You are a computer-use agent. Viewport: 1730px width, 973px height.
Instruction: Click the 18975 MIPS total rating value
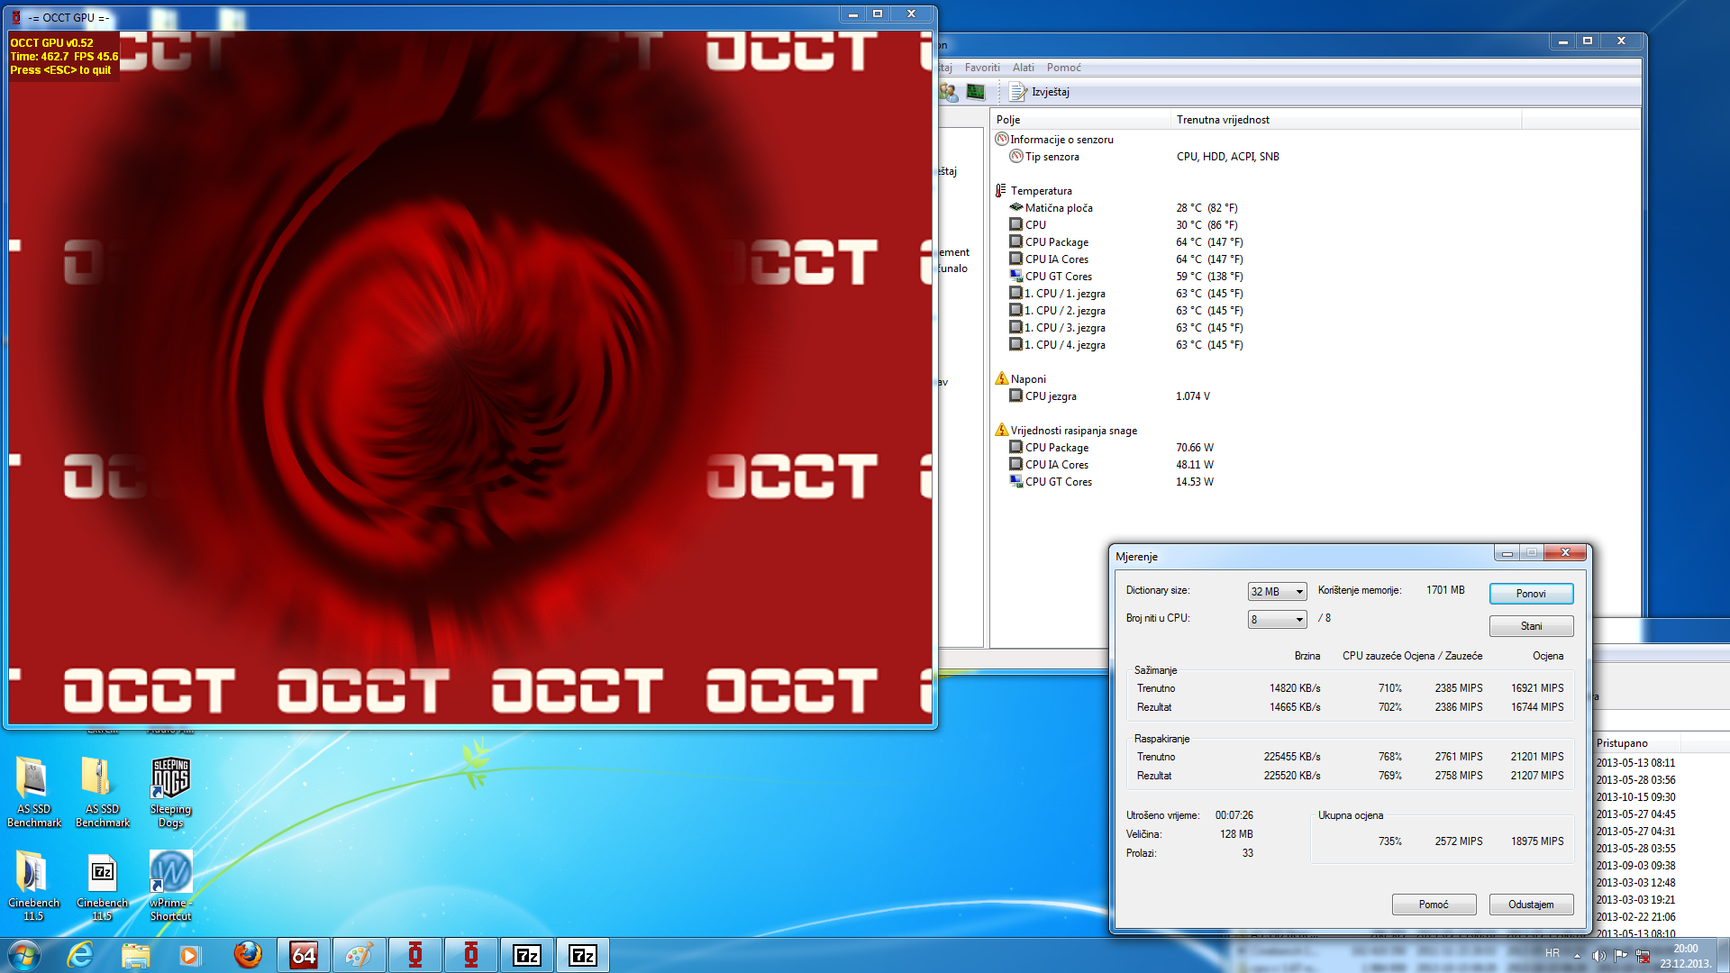(1537, 841)
